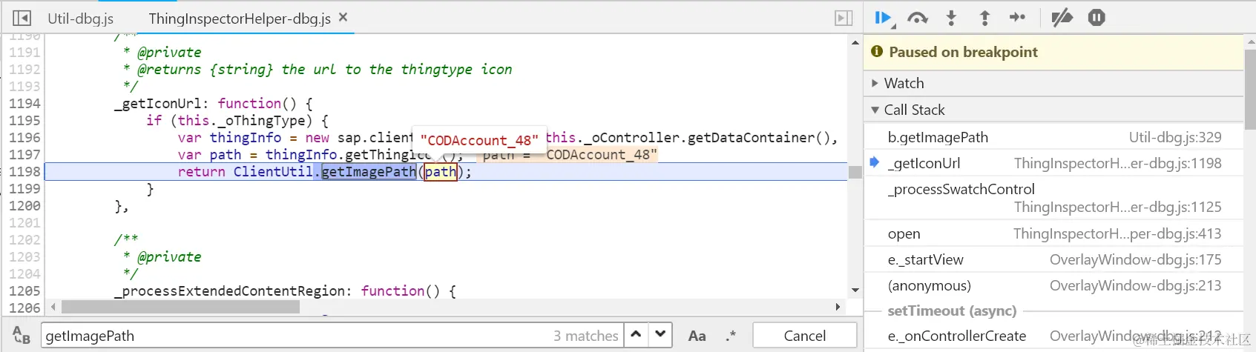Toggle the file navigator sidebar icon

click(22, 18)
